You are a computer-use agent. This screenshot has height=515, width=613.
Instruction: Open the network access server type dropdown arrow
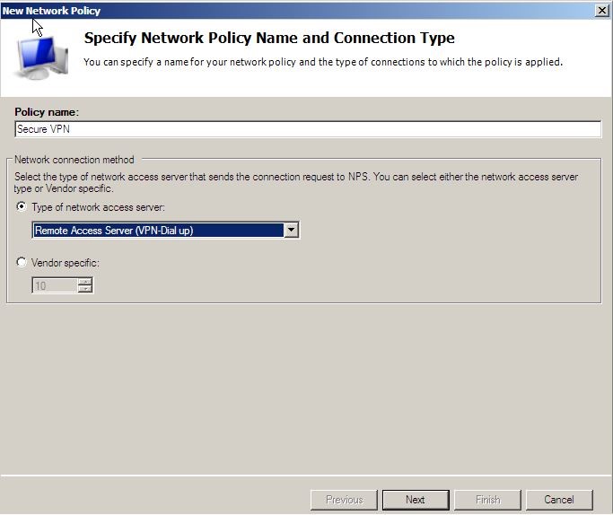292,231
